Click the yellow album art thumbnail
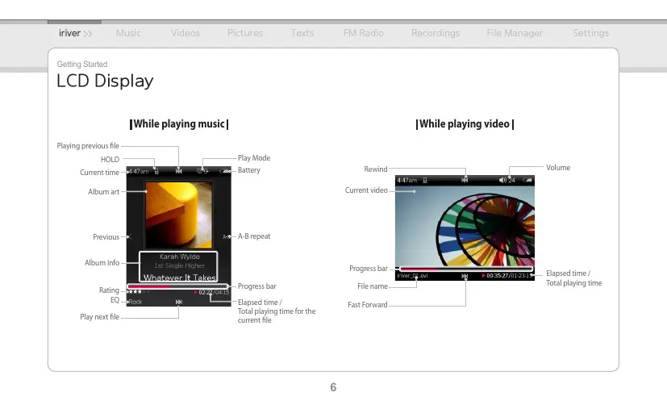667x405 pixels. [179, 214]
